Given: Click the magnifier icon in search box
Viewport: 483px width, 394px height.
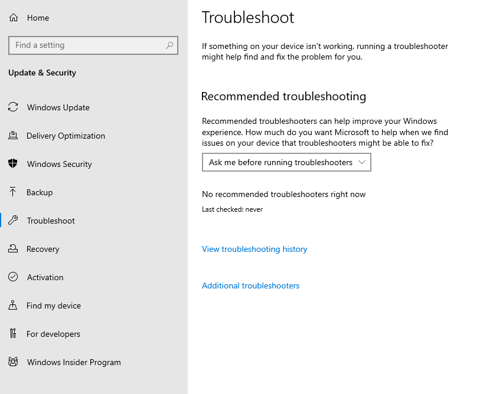Looking at the screenshot, I should 169,45.
